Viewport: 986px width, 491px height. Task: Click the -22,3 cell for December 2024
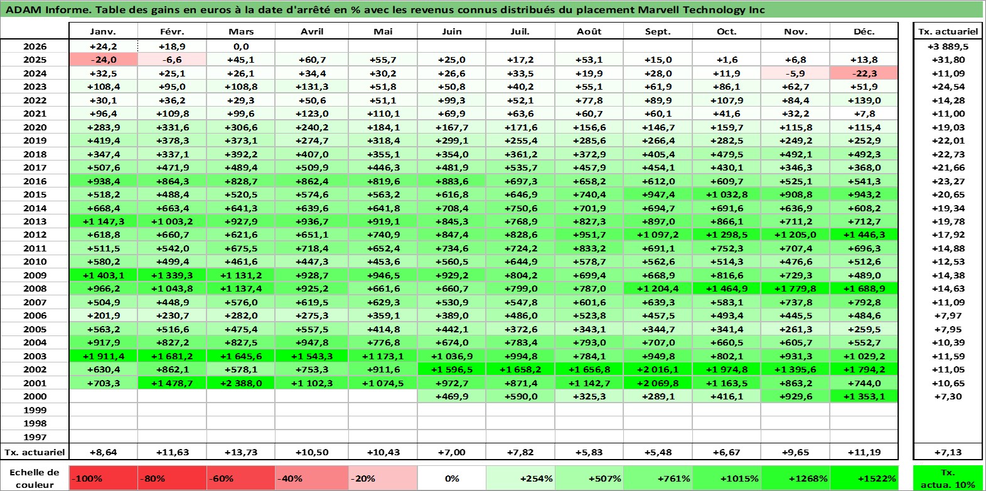click(864, 73)
